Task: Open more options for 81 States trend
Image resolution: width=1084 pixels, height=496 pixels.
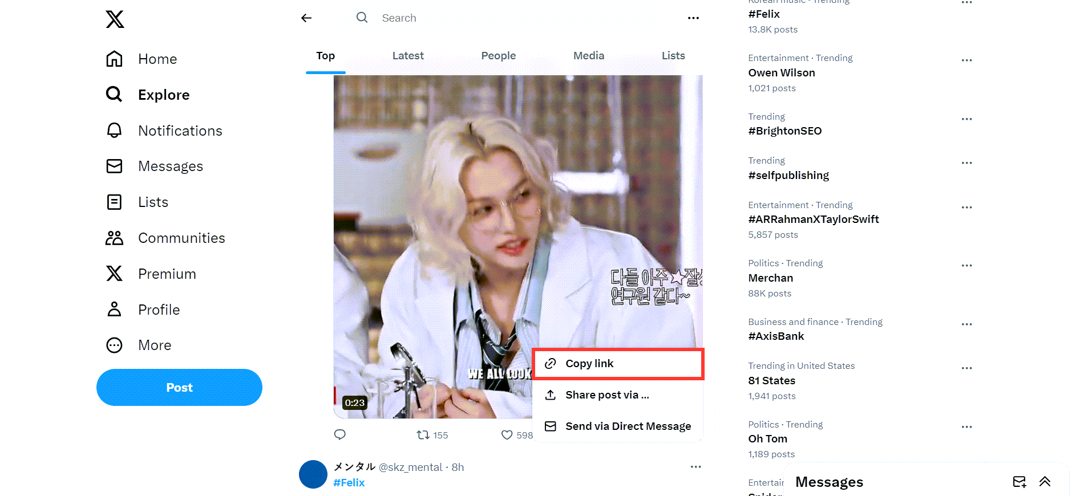Action: click(x=966, y=368)
